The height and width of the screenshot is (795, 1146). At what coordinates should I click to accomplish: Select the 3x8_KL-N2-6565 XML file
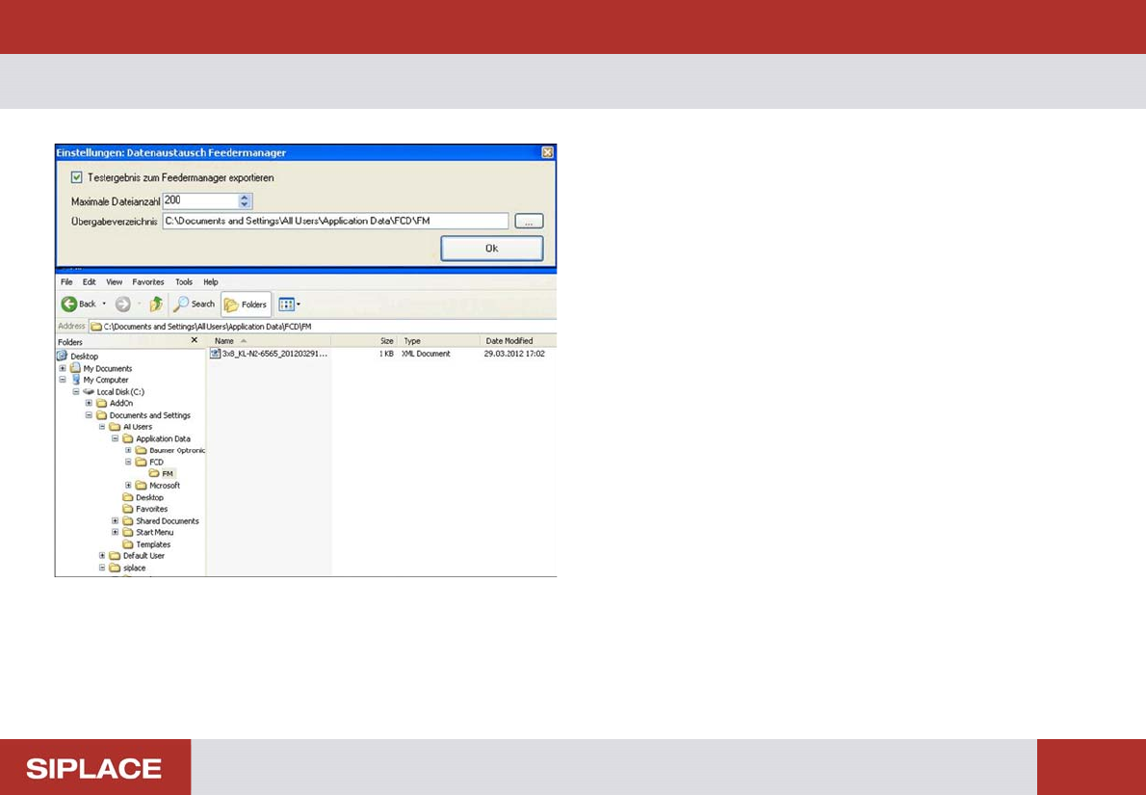tap(274, 354)
